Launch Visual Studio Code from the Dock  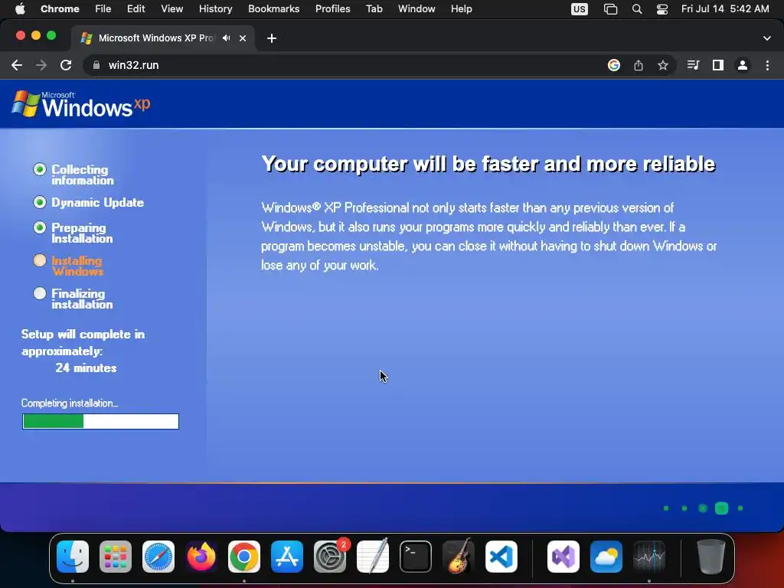[501, 557]
